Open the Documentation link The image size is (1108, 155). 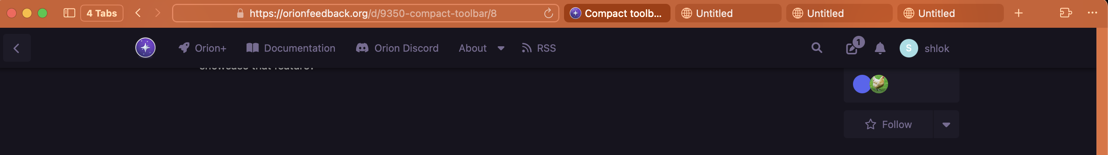tap(291, 48)
